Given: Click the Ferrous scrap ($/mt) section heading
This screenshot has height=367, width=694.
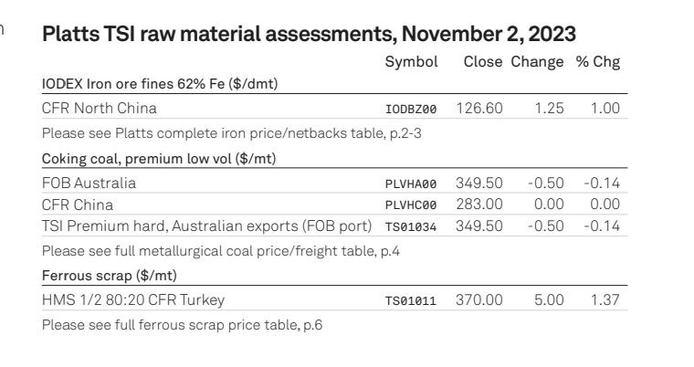Looking at the screenshot, I should pos(110,276).
